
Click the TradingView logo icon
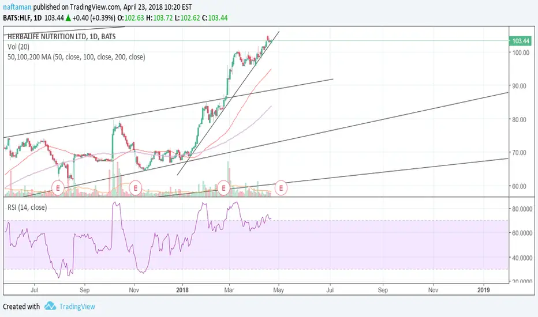click(50, 305)
